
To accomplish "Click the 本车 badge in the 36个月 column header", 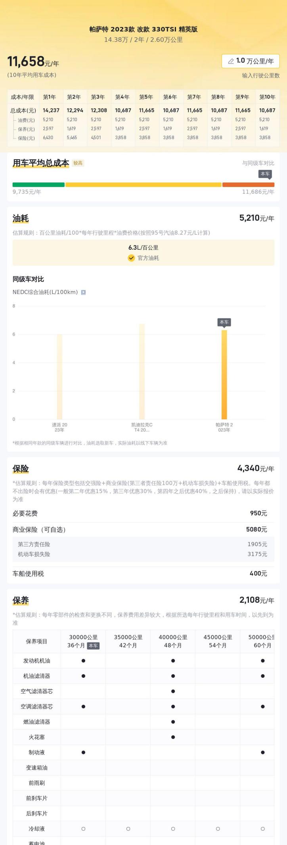I will pyautogui.click(x=93, y=646).
